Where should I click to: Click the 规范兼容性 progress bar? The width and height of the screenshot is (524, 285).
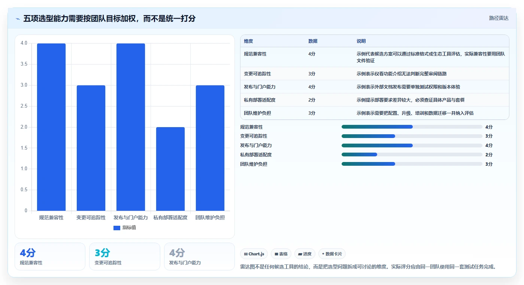tap(412, 127)
